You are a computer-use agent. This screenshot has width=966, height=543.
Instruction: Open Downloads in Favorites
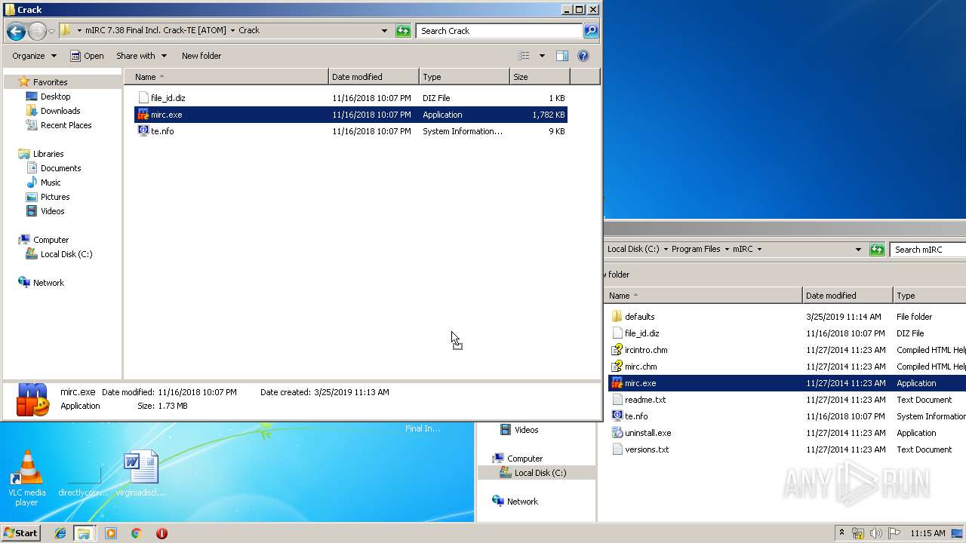pyautogui.click(x=60, y=111)
